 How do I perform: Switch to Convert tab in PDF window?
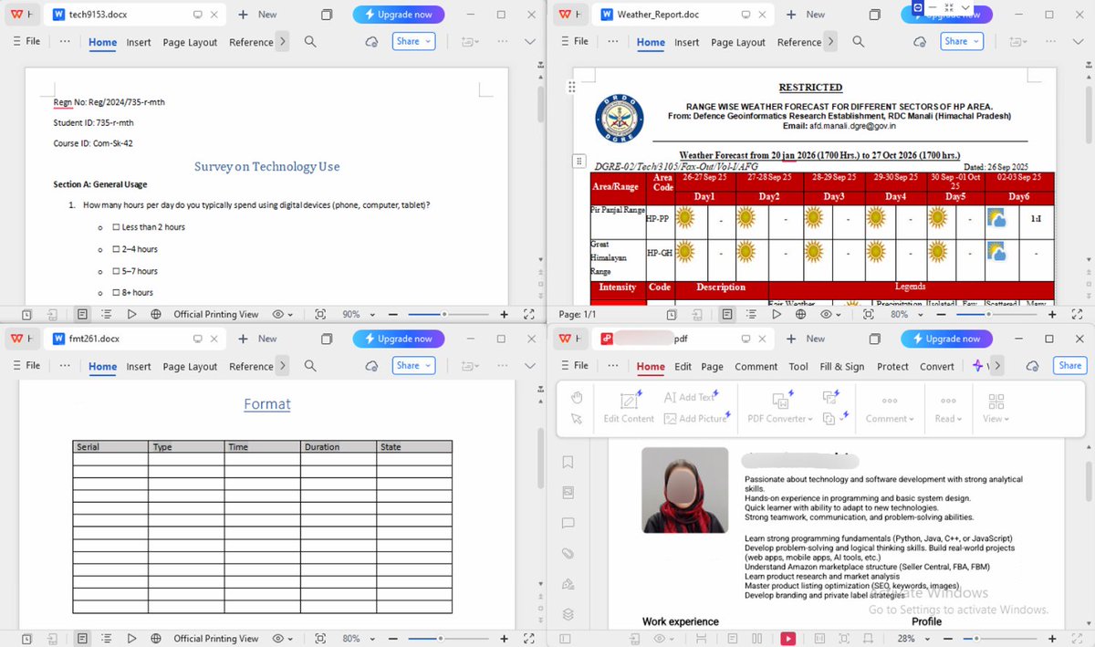pos(936,367)
